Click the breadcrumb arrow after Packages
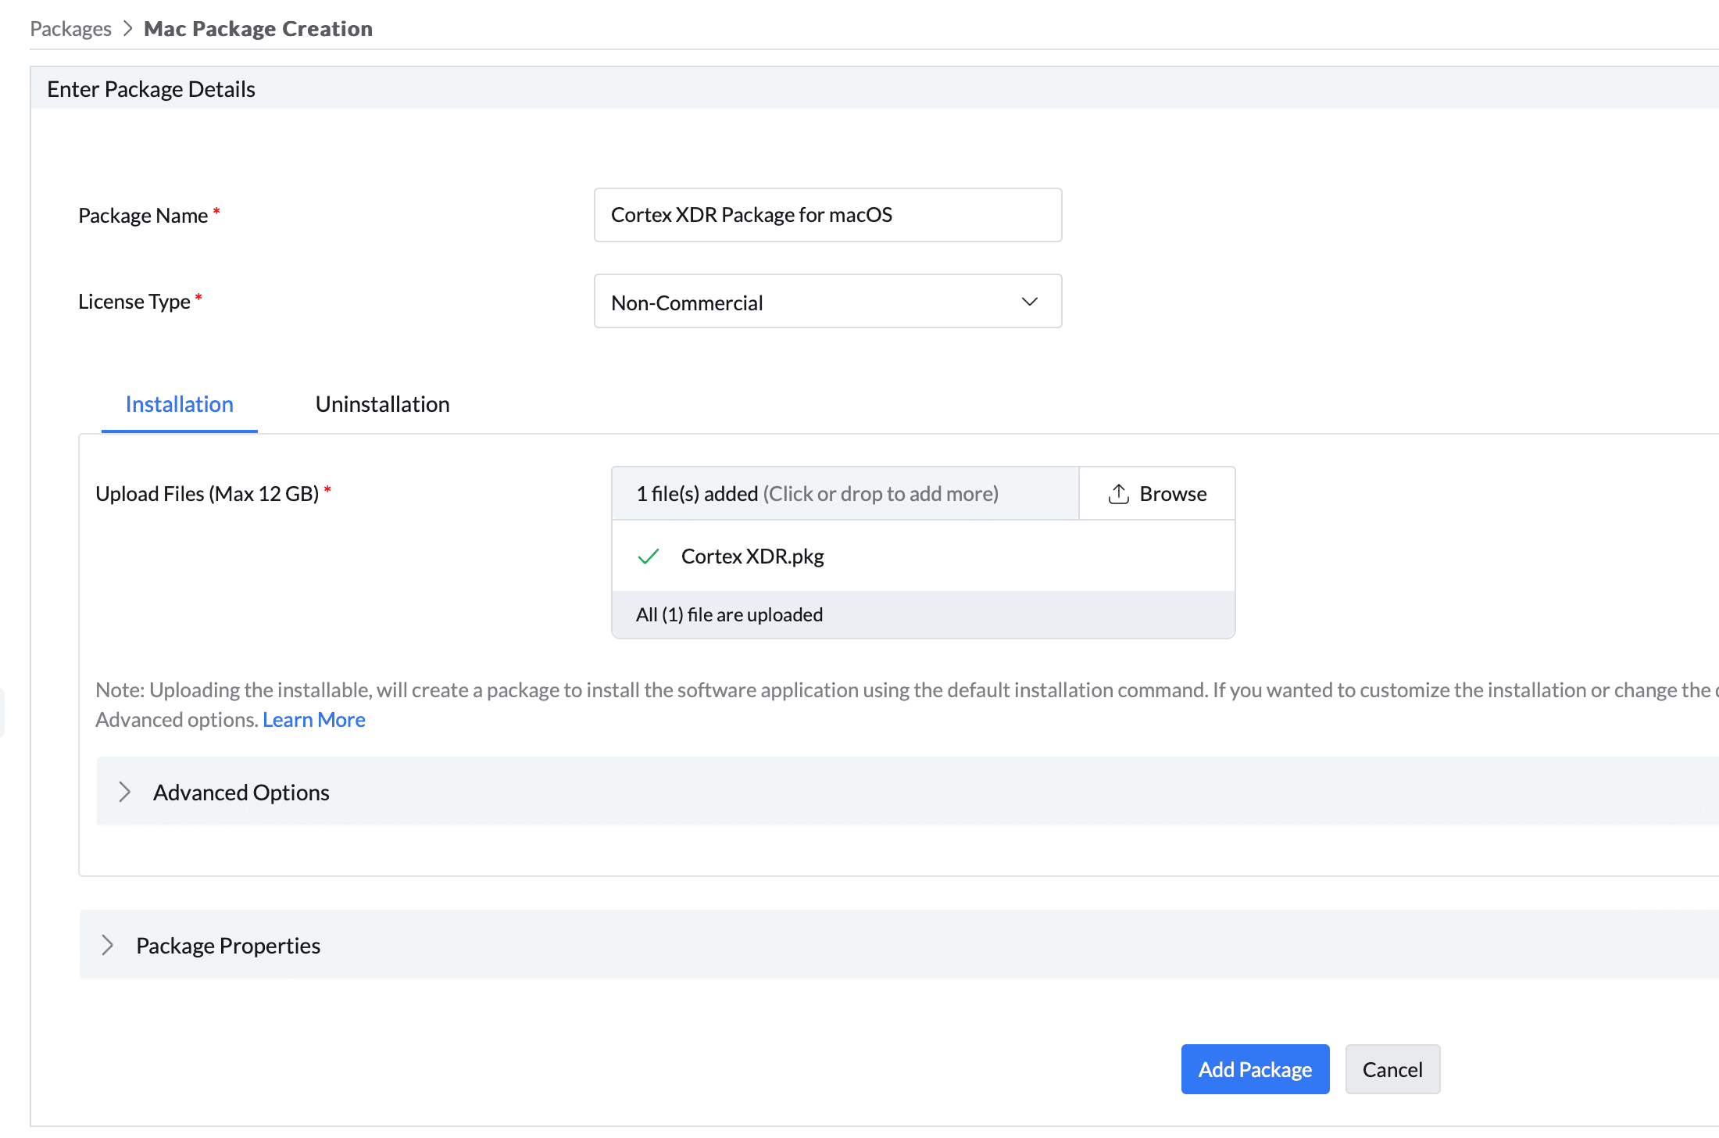 coord(128,29)
